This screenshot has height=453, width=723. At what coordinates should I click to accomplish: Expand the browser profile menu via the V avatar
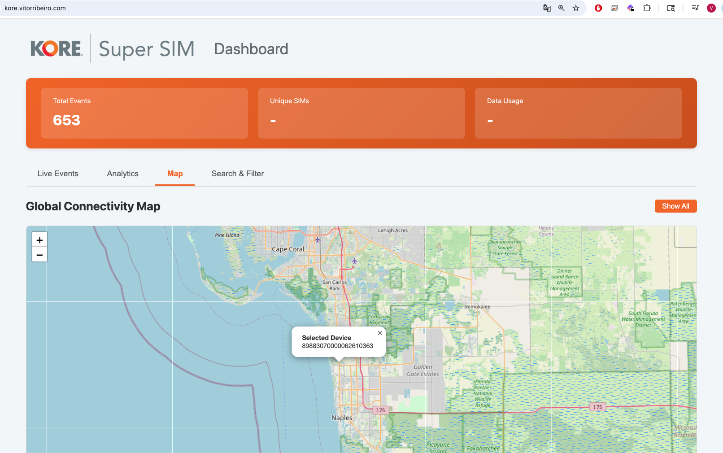coord(711,8)
